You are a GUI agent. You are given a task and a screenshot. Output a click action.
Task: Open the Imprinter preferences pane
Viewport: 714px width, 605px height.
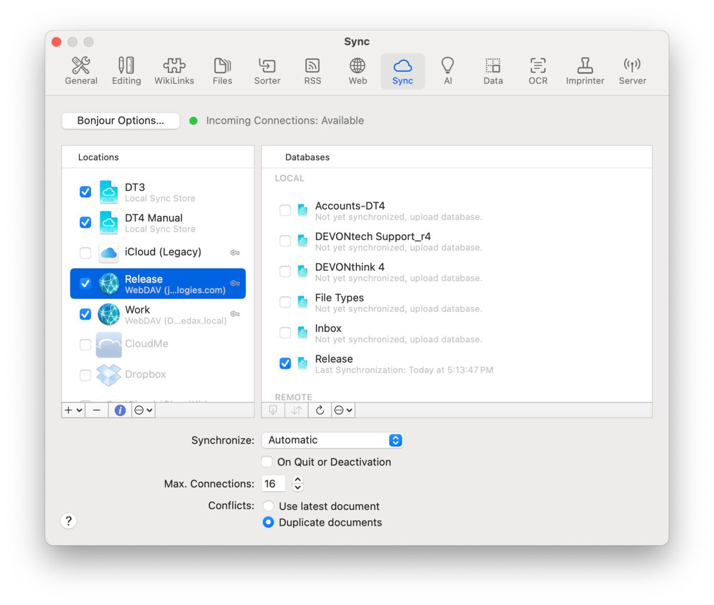click(584, 71)
